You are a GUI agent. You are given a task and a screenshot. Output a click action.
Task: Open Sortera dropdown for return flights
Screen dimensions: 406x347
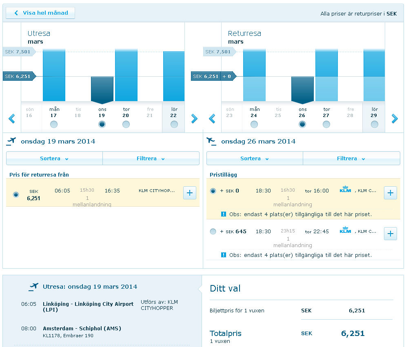255,159
